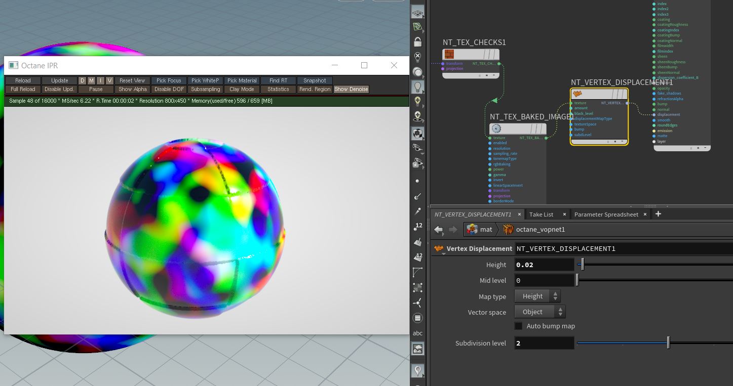Screen dimensions: 733x386
Task: Click the Reload button in Octane IPR
Action: click(x=23, y=80)
